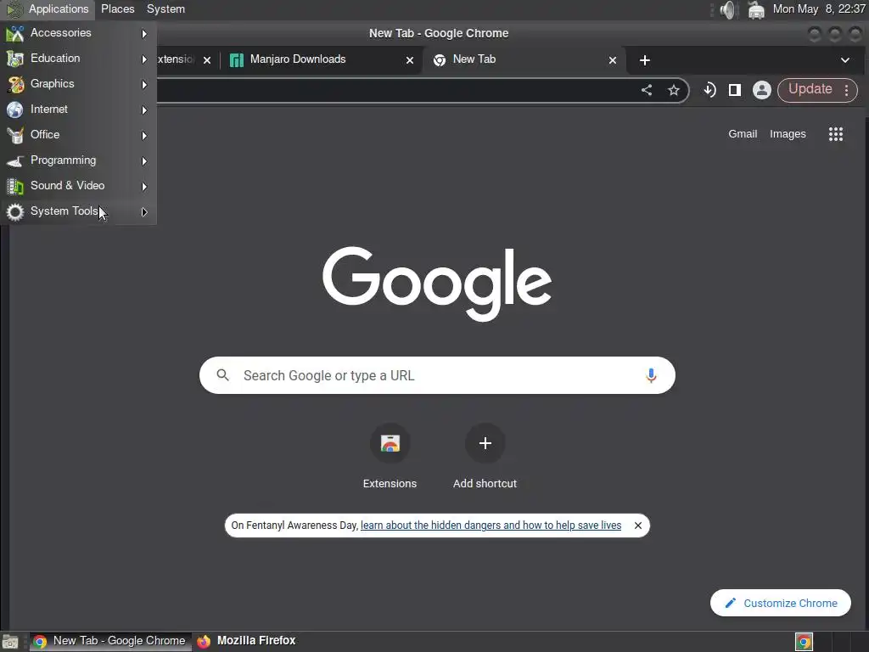
Task: Open a new Chrome tab with plus button
Action: [x=645, y=60]
